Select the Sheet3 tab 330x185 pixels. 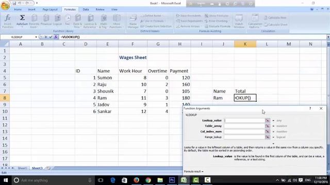click(x=37, y=168)
